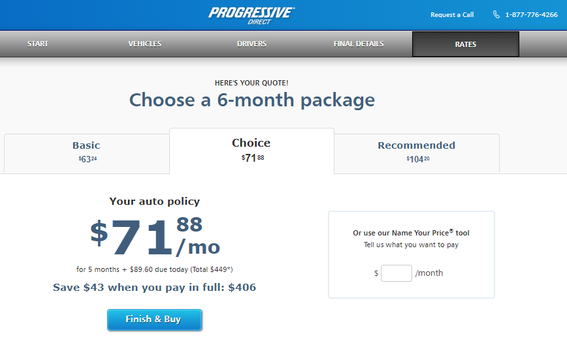Select the Choice package tab
This screenshot has height=345, width=567.
coord(251,149)
